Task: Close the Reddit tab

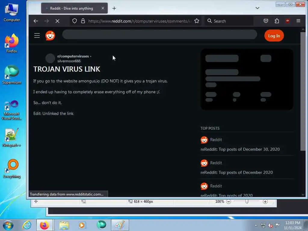Action: pyautogui.click(x=103, y=8)
